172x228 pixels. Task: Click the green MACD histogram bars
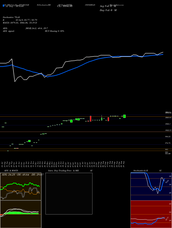(x=21, y=213)
